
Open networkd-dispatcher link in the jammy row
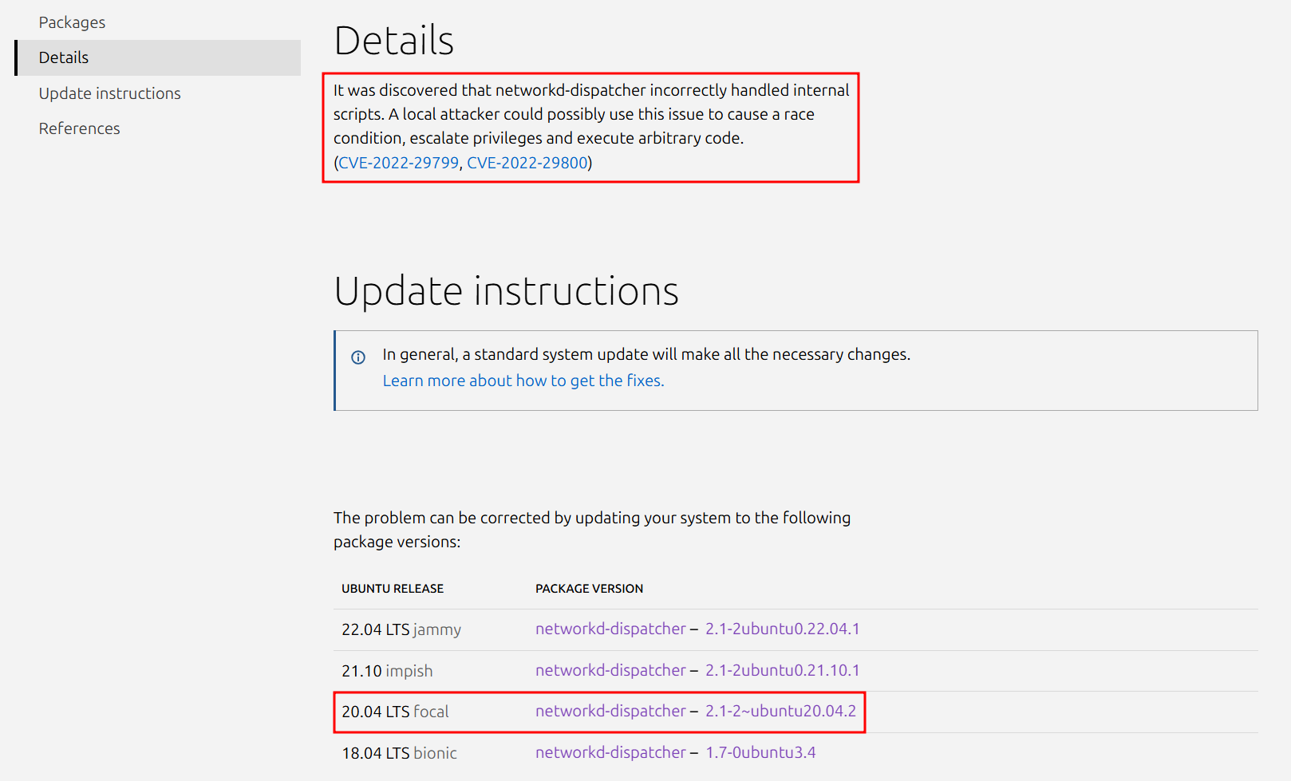coord(610,629)
